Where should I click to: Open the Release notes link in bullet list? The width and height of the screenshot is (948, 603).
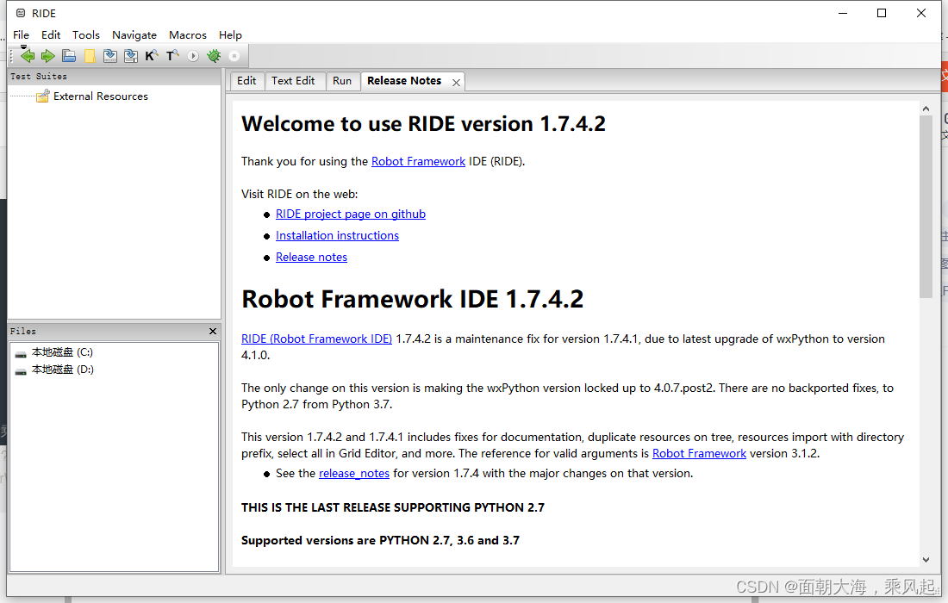click(311, 258)
